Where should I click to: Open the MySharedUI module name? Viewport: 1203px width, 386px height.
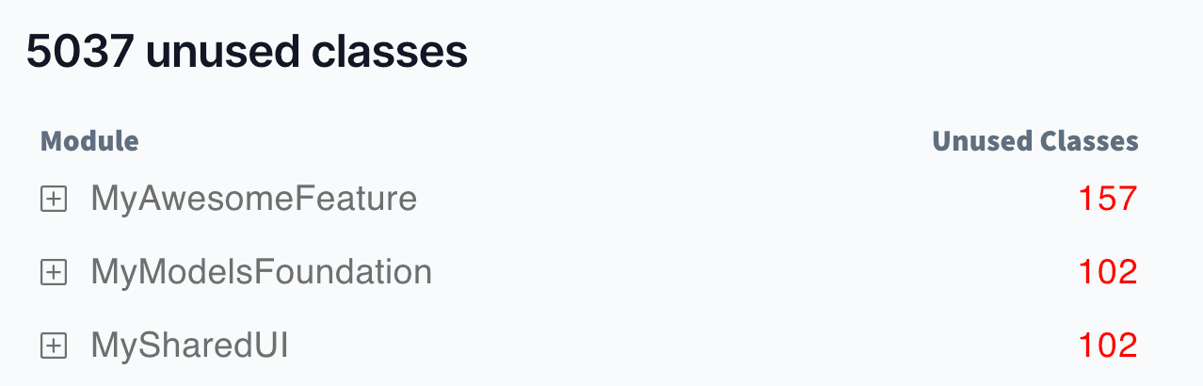pyautogui.click(x=189, y=346)
